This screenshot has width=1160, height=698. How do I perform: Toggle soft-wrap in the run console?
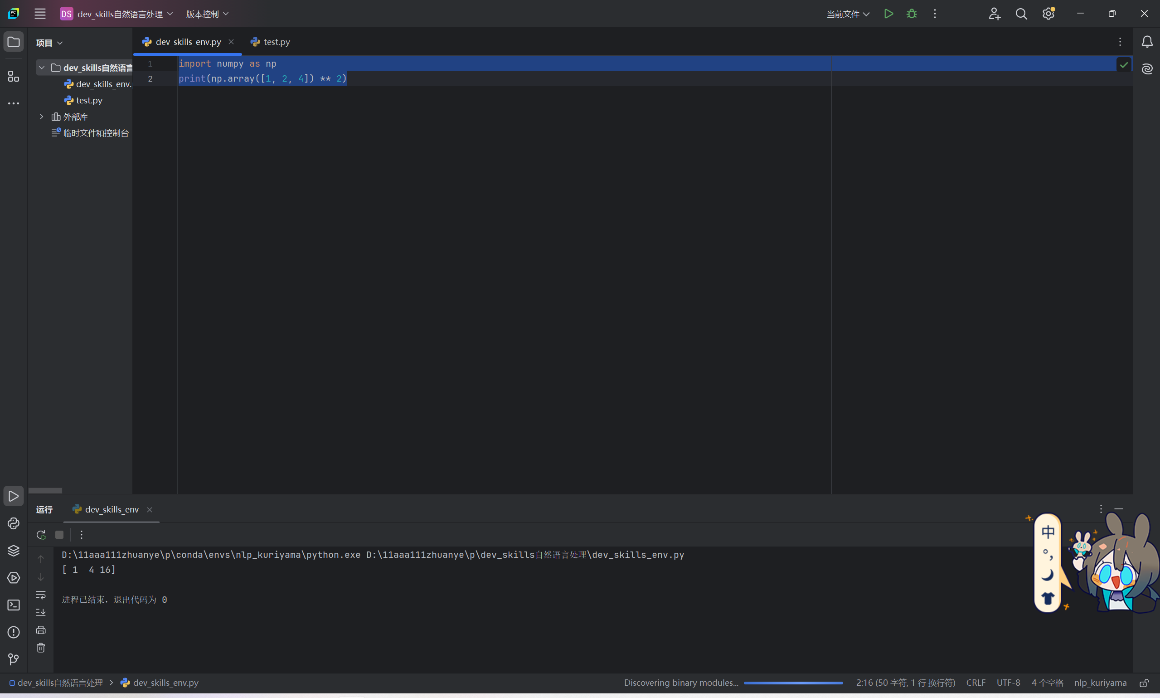pos(41,595)
